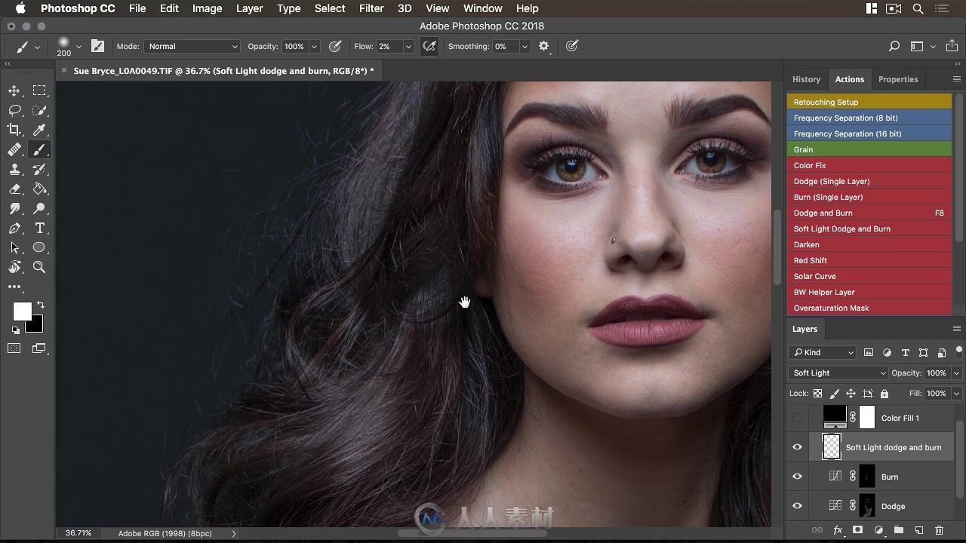966x543 pixels.
Task: Open smoothing options gear
Action: pos(544,46)
